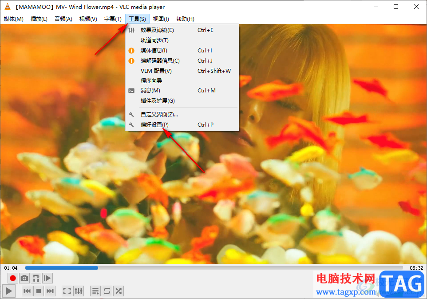Minimize the VLC window
Screen dimensions: 427x299
[x=376, y=7]
